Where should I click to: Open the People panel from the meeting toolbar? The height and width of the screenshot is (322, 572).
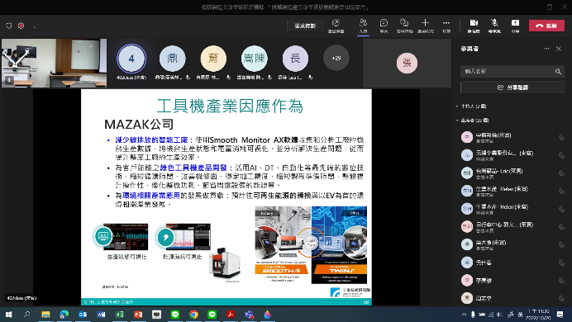pyautogui.click(x=363, y=26)
